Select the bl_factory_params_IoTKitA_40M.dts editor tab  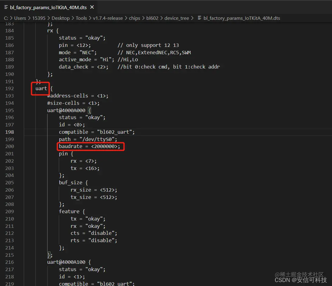coord(49,7)
